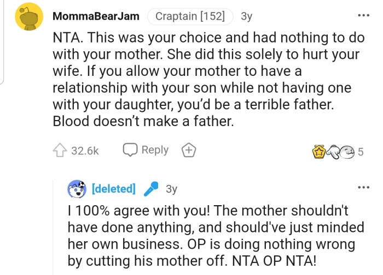Click the plus icon to give an award

189,151
